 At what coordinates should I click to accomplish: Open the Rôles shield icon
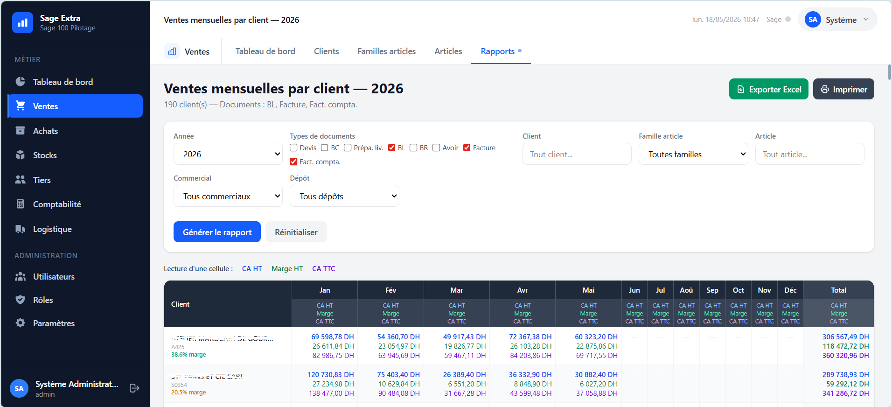[20, 300]
